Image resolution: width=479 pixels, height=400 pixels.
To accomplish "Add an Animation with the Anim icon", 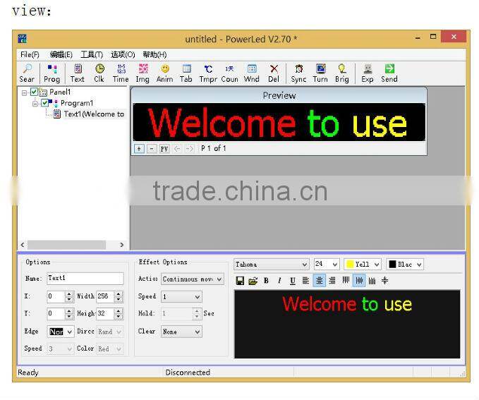I will tap(164, 73).
